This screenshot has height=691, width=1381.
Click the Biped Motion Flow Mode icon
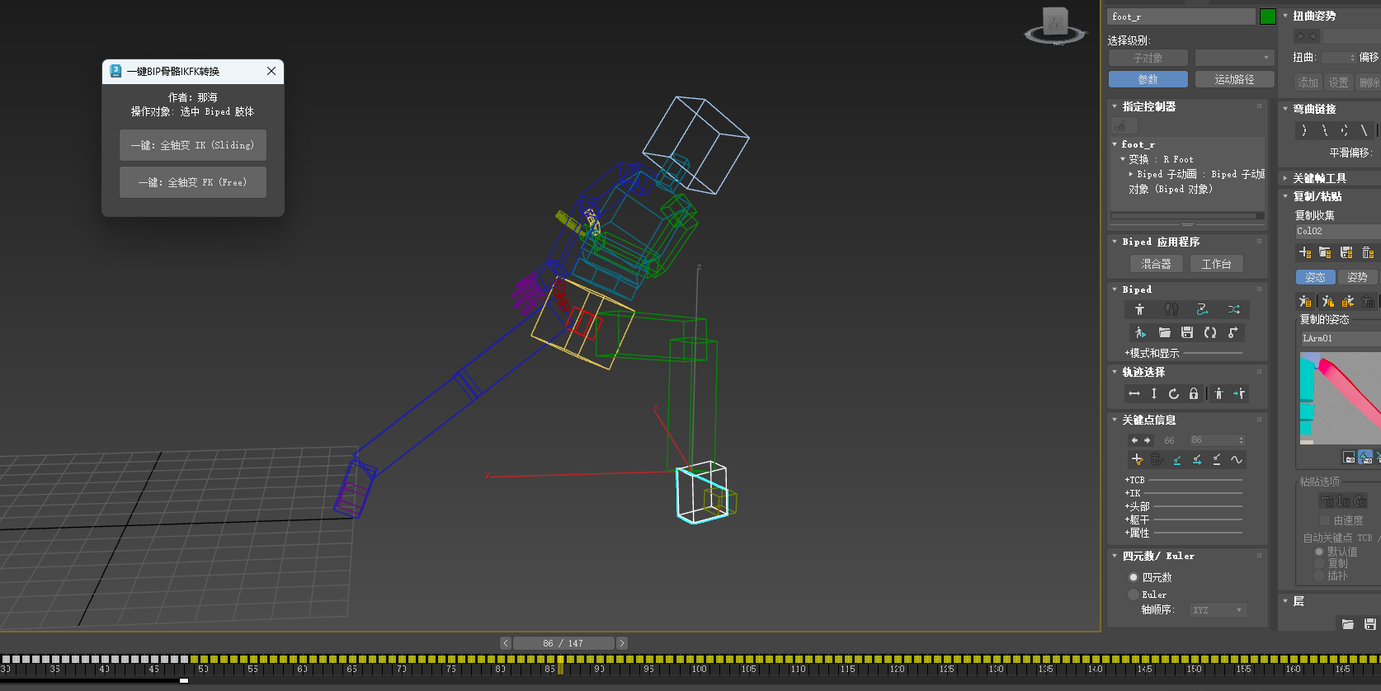pyautogui.click(x=1202, y=309)
